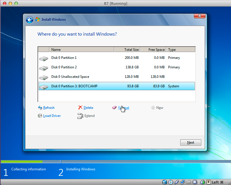Image resolution: width=231 pixels, height=185 pixels.
Task: Click the 138.8 GB total size cell
Action: pyautogui.click(x=132, y=67)
